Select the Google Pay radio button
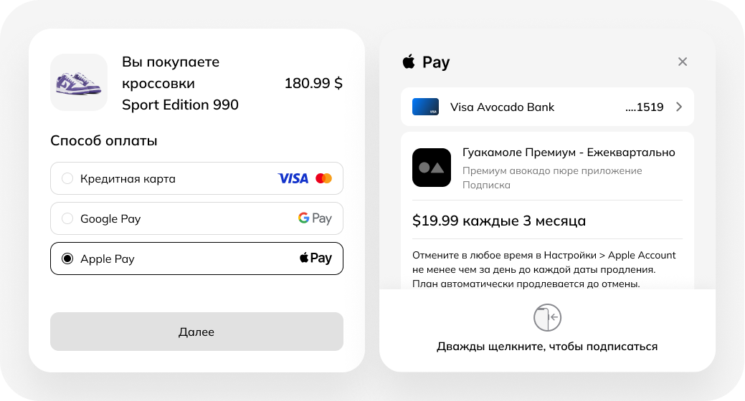The width and height of the screenshot is (745, 401). point(67,218)
